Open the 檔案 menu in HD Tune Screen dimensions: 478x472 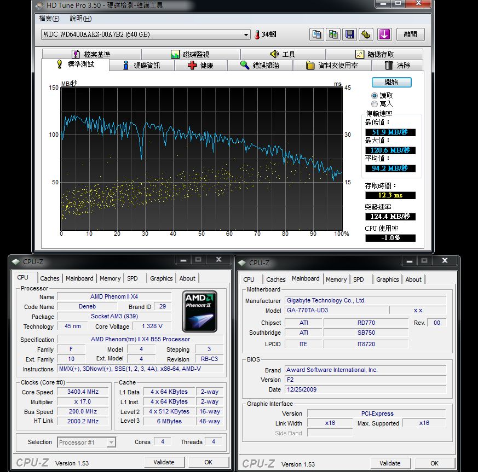(x=49, y=19)
